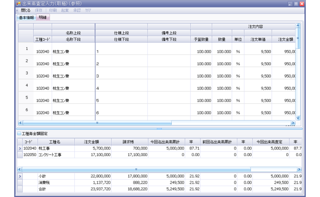Click the 注文金額 column header in lower grid
The width and height of the screenshot is (320, 197).
[93, 142]
